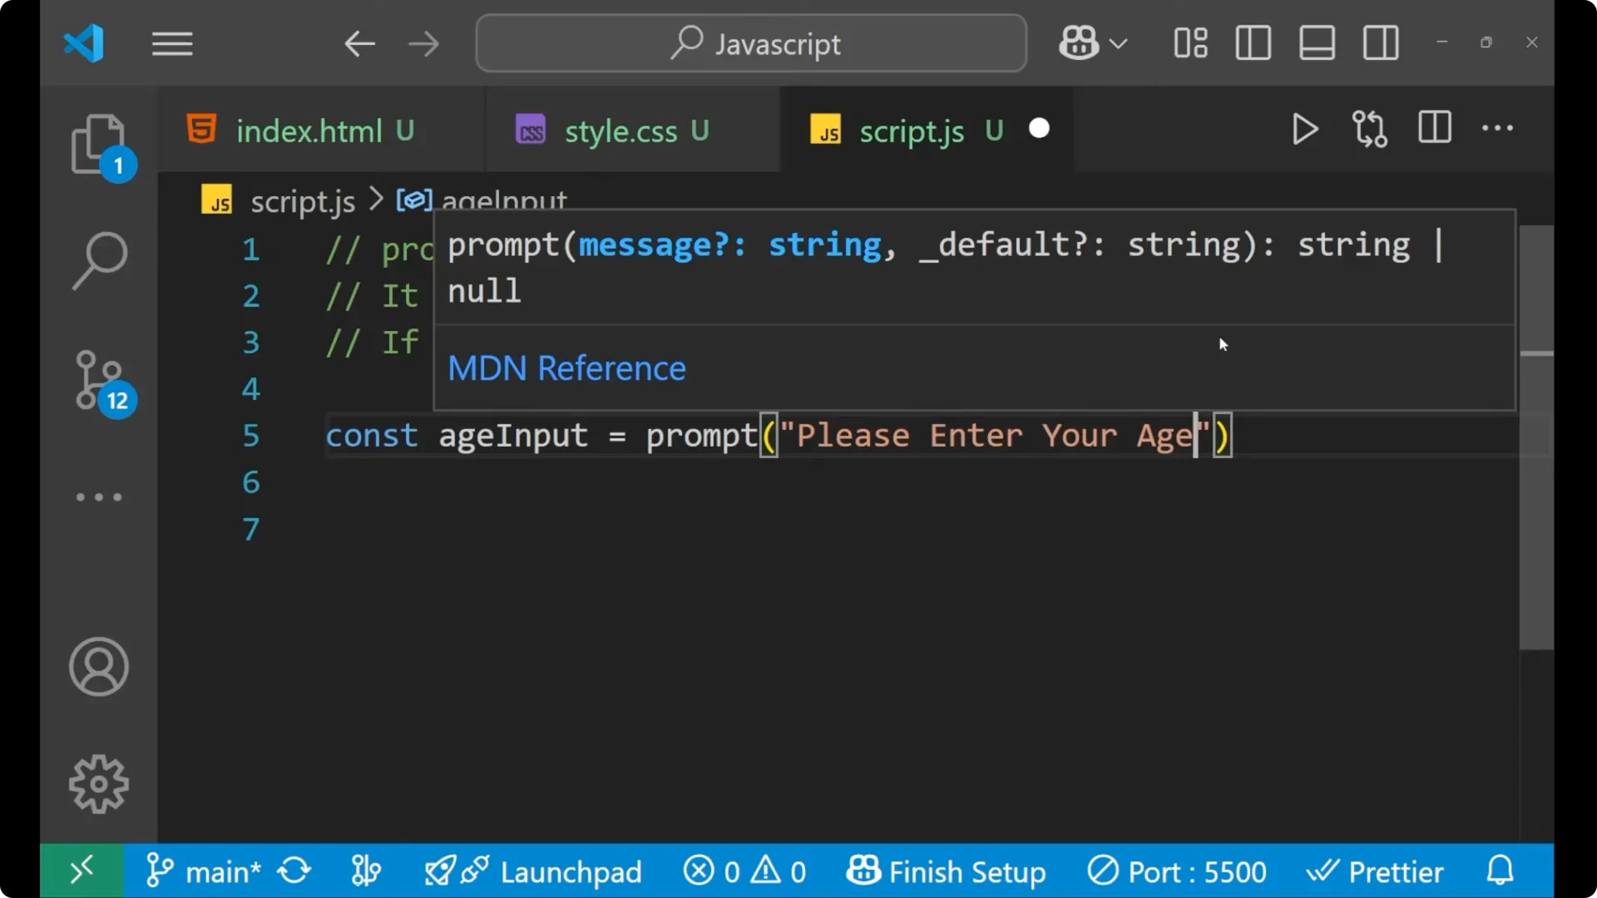The width and height of the screenshot is (1597, 898).
Task: Toggle the primary side bar visibility
Action: click(x=1253, y=42)
